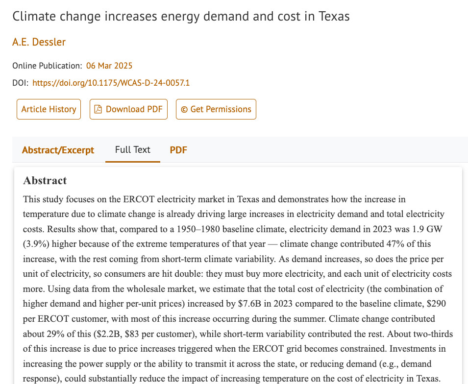Click the '1950–1980' baseline years in abstract
The image size is (468, 384).
point(198,229)
